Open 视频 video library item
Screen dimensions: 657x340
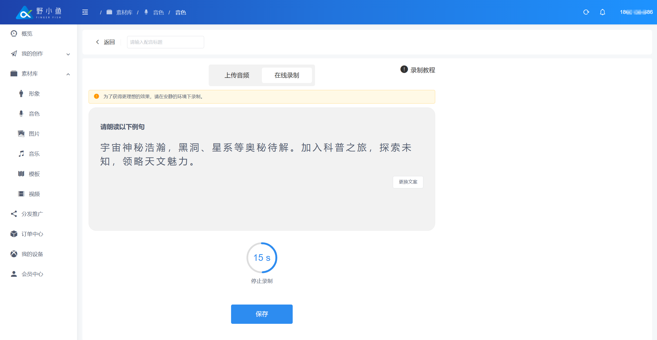click(34, 194)
